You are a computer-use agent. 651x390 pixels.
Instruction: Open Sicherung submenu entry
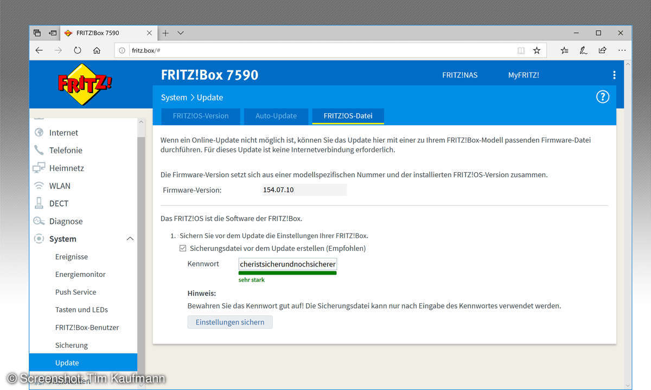point(71,346)
